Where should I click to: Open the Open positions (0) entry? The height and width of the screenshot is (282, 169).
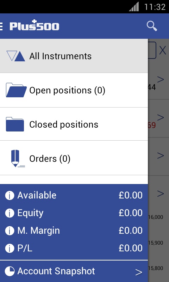pos(74,90)
